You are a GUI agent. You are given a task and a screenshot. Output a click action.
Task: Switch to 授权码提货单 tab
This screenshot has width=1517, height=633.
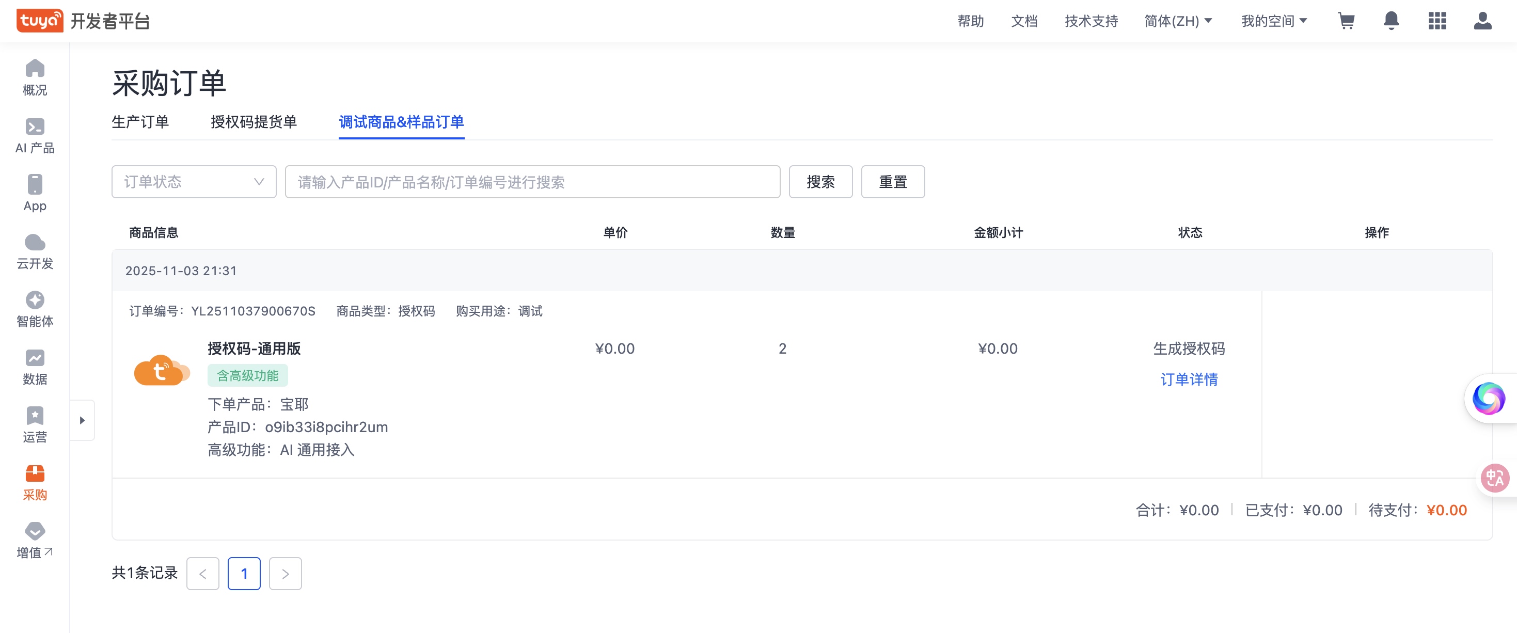tap(253, 122)
